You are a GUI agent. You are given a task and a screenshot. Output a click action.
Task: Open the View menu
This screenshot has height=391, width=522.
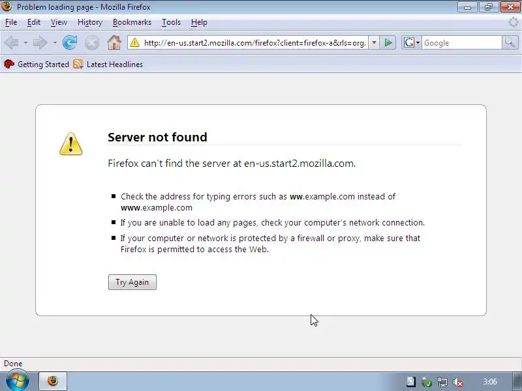click(59, 22)
